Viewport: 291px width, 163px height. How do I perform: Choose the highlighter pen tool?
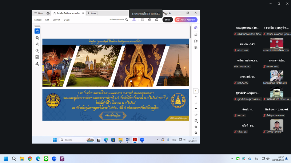(37, 44)
